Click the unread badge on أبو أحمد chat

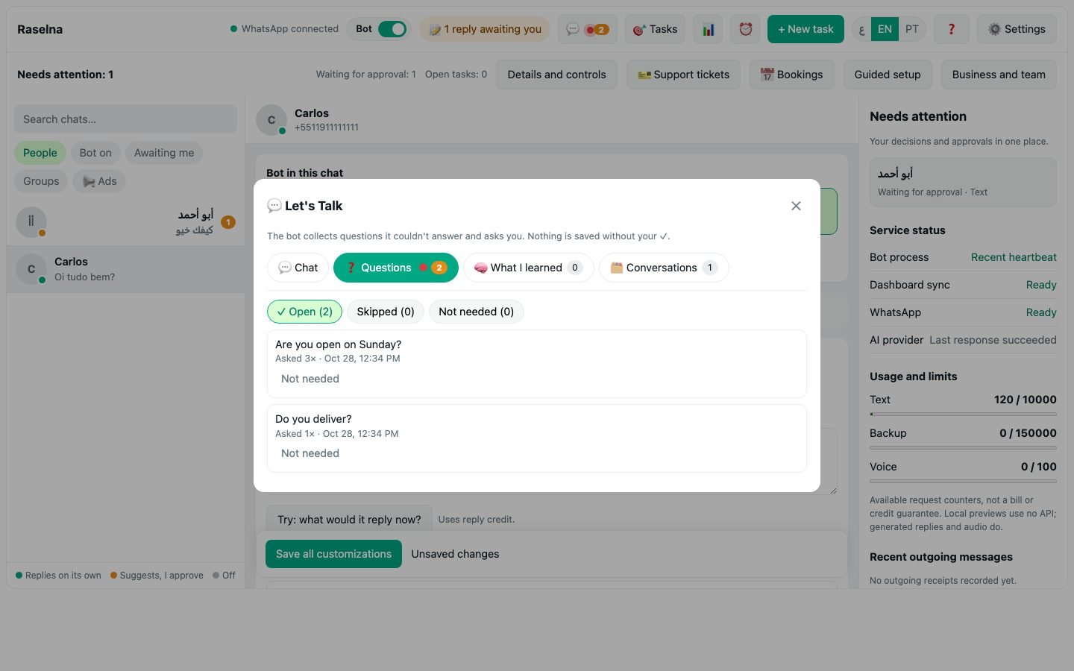pyautogui.click(x=228, y=222)
